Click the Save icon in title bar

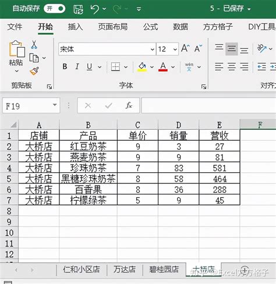point(78,9)
